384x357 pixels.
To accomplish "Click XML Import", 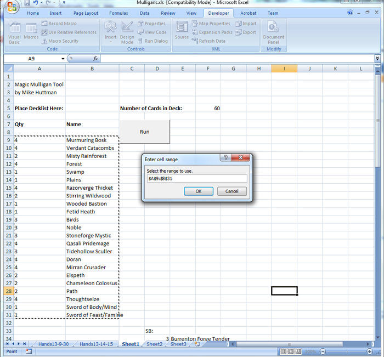I will point(246,24).
